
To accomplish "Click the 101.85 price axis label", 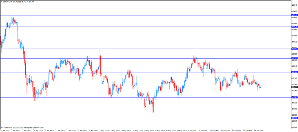I will click(294, 84).
